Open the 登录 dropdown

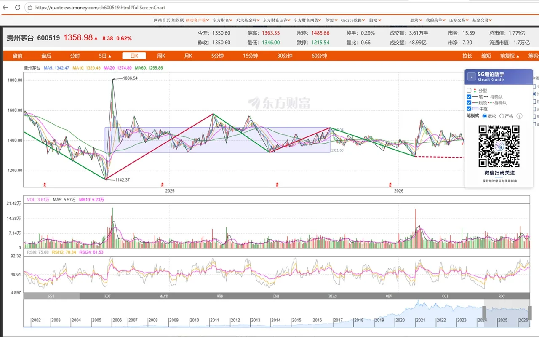[416, 20]
